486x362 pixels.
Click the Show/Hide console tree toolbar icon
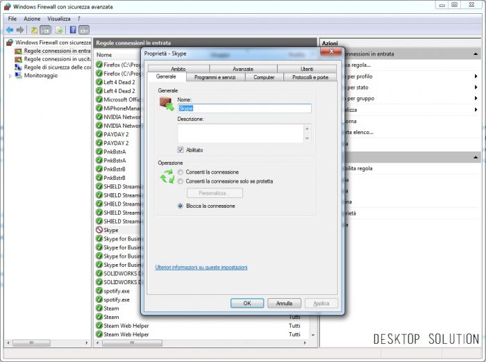(45, 30)
